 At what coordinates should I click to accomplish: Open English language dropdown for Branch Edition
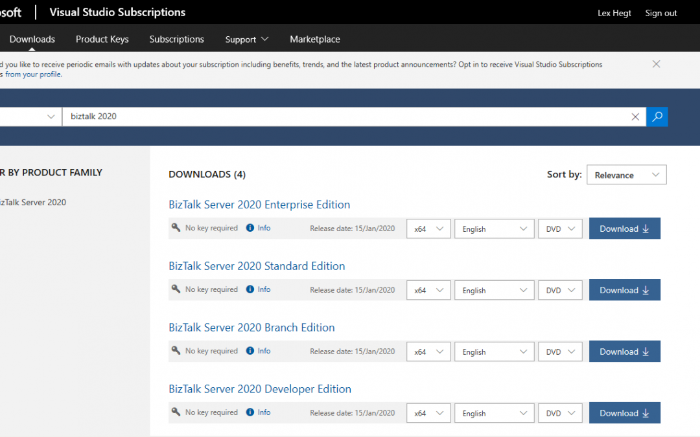point(494,352)
